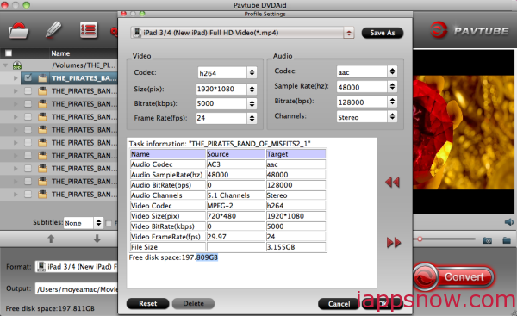The image size is (517, 316).
Task: Move item up with arrow icon
Action: click(x=51, y=239)
